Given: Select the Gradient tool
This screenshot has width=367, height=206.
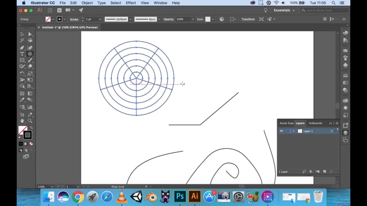Looking at the screenshot, I should (x=30, y=93).
